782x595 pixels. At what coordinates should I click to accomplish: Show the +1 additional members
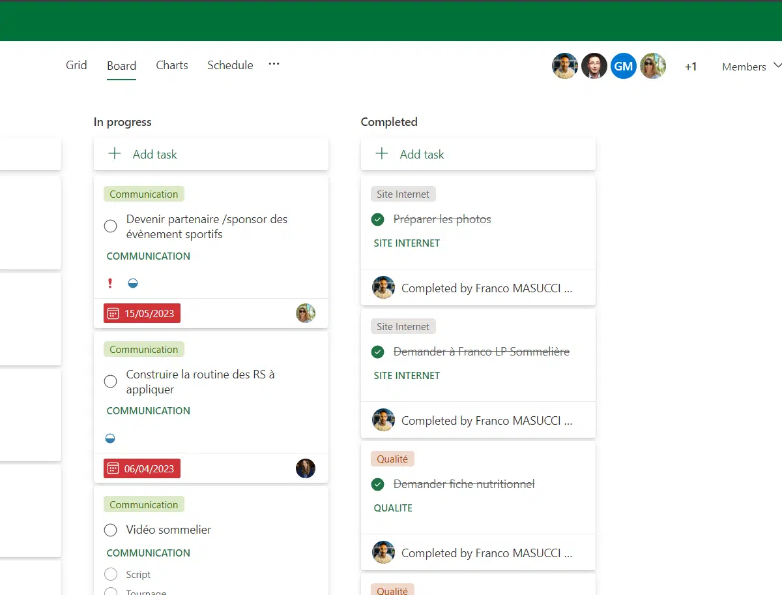pyautogui.click(x=691, y=67)
